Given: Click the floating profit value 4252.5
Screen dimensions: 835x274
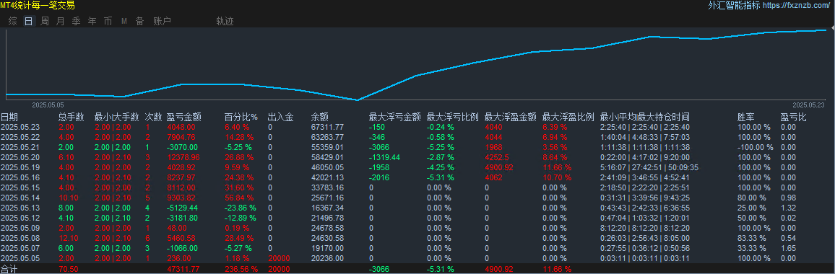Looking at the screenshot, I should [496, 157].
